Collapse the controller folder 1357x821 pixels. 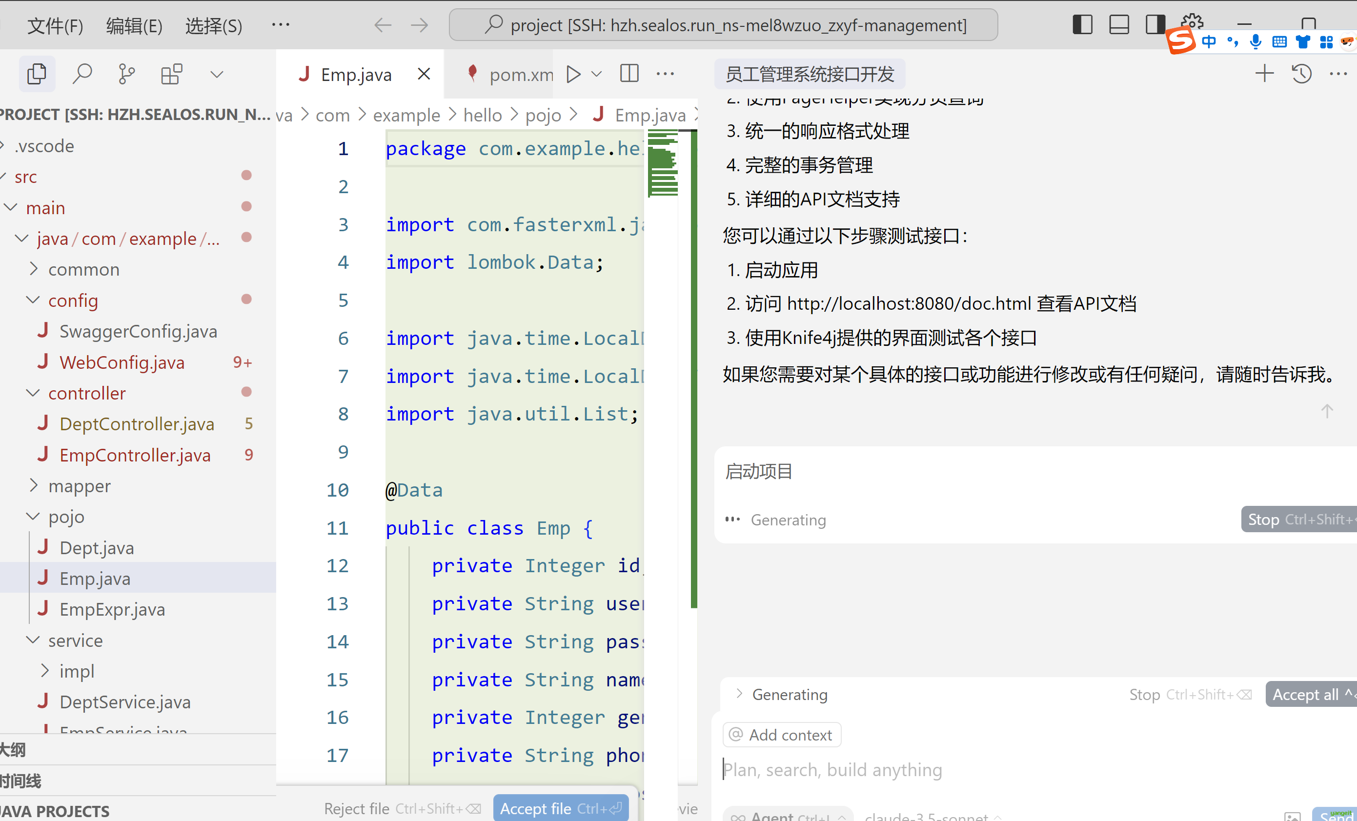[x=34, y=393]
